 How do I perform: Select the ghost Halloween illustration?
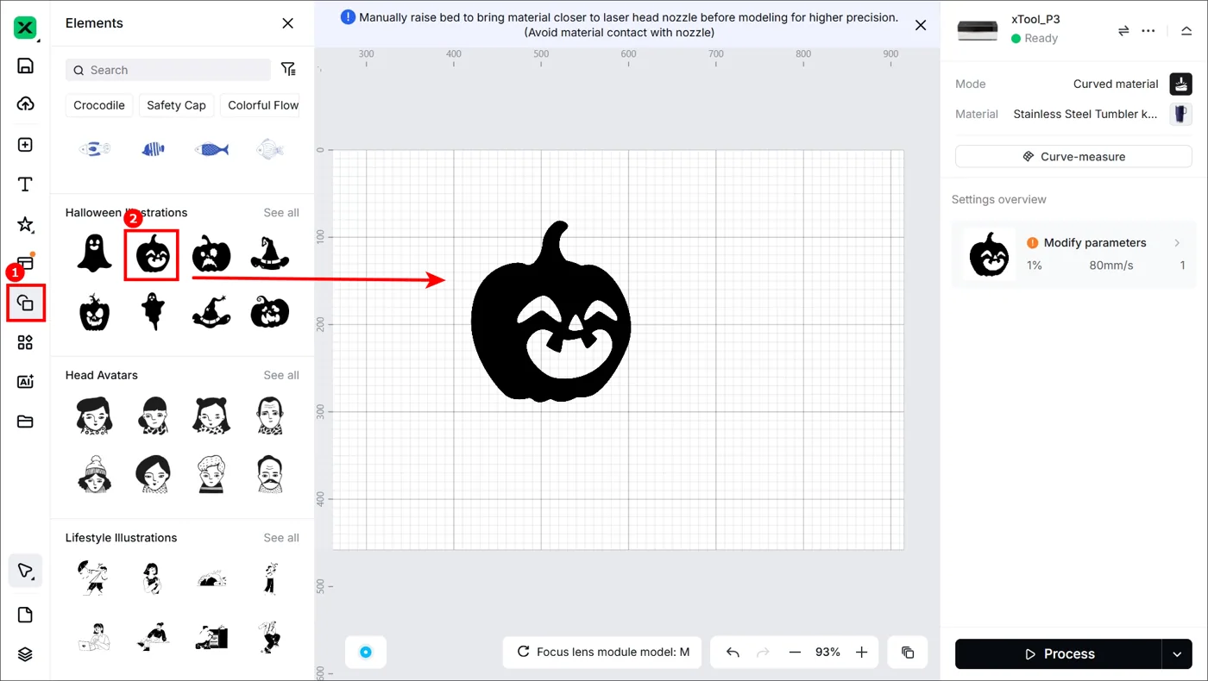[94, 253]
